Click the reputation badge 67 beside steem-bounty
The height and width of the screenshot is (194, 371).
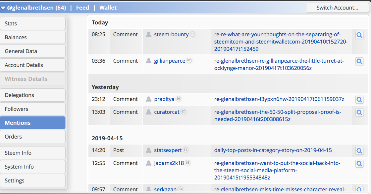192,34
